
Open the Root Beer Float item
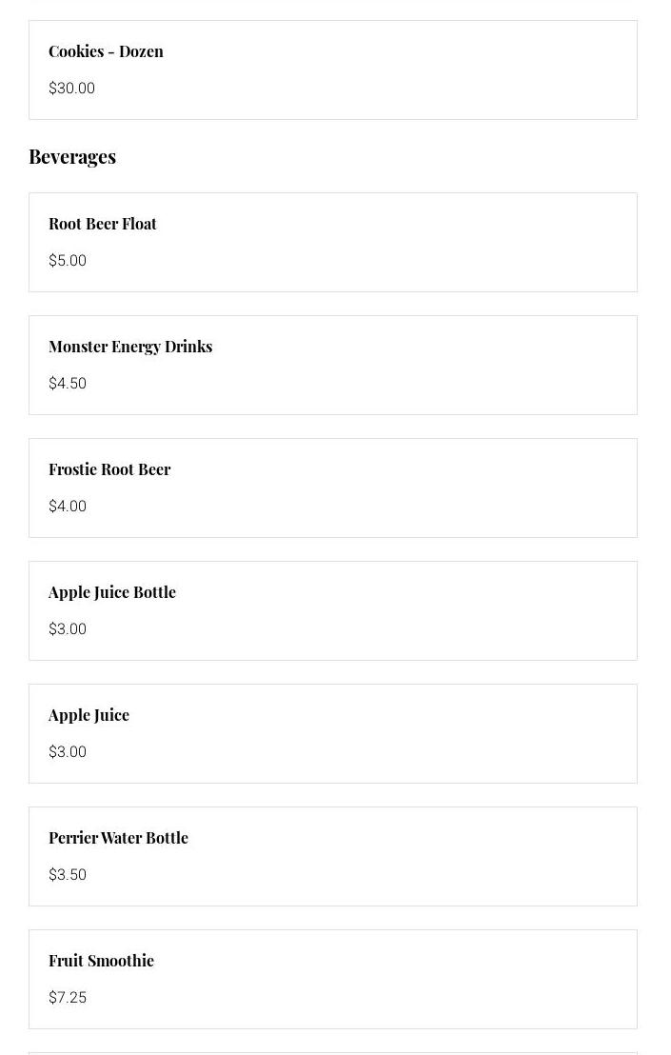pyautogui.click(x=103, y=224)
